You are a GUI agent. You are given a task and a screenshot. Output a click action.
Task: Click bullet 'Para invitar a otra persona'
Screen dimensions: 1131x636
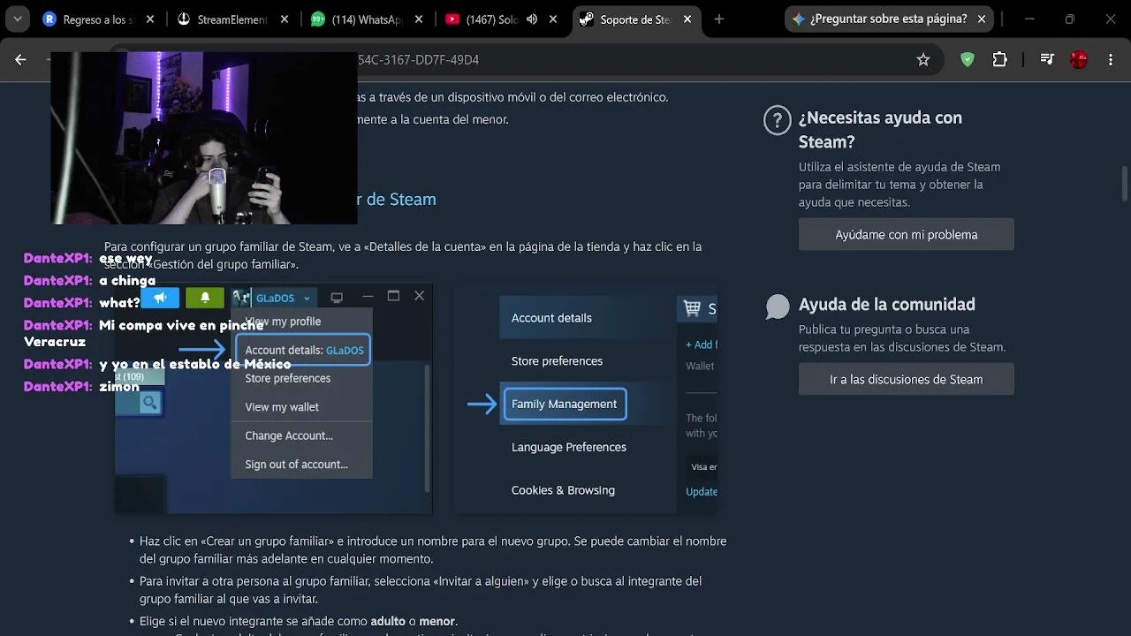pos(421,589)
